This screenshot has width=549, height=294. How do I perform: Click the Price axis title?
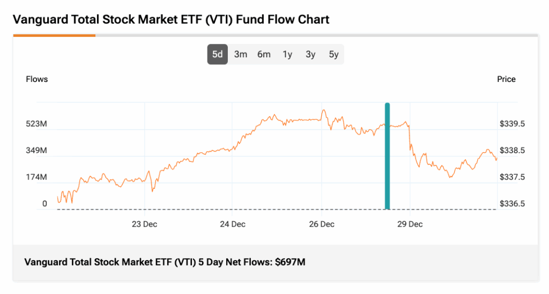point(506,79)
